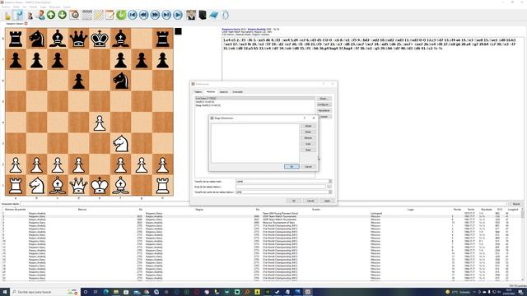Click Apply in Preferences window
This screenshot has width=527, height=296.
[327, 201]
